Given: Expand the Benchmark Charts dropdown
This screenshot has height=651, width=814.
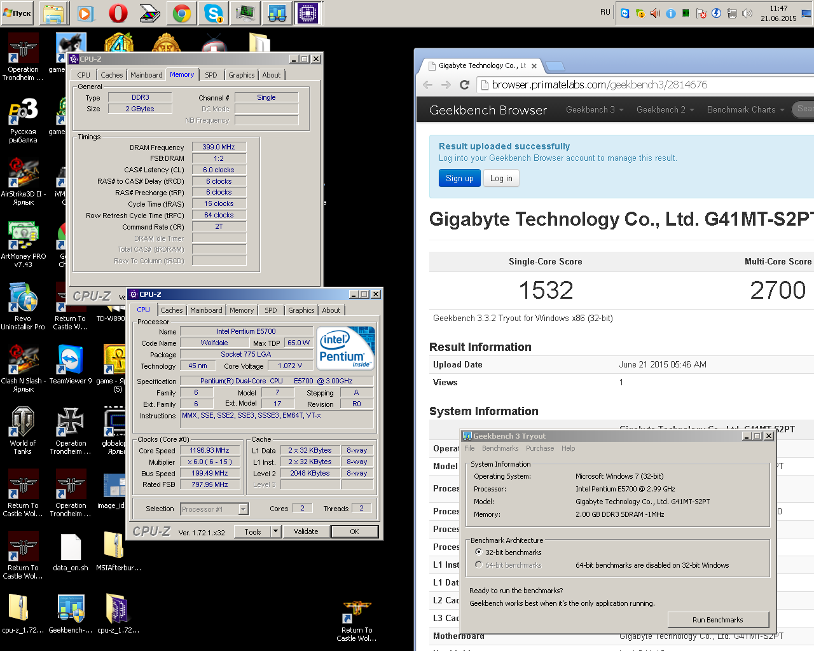Looking at the screenshot, I should [x=746, y=109].
